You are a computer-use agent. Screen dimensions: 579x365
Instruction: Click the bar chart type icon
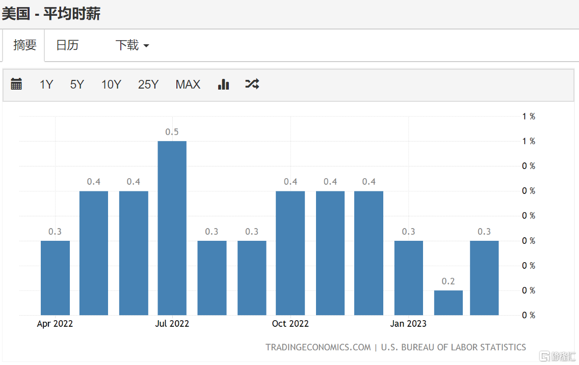[223, 84]
